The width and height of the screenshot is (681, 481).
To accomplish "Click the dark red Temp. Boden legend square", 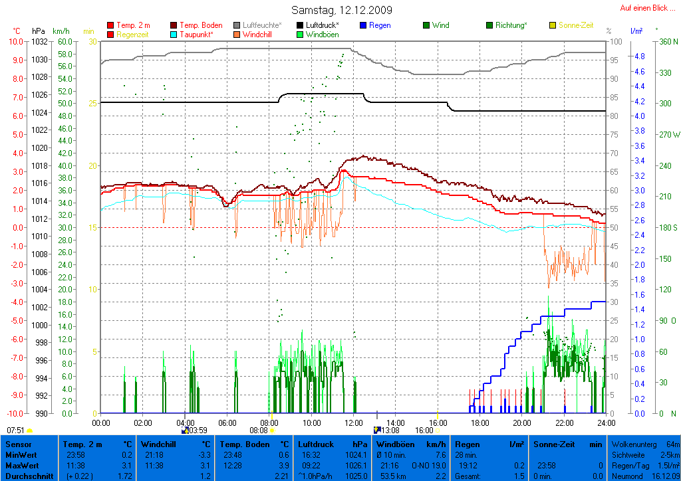I will (x=174, y=25).
